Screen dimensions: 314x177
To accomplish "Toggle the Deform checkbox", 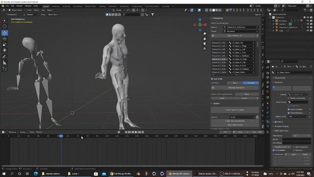I will coord(276,122).
